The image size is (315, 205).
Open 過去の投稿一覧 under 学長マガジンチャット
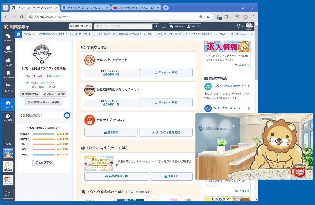pos(111,75)
